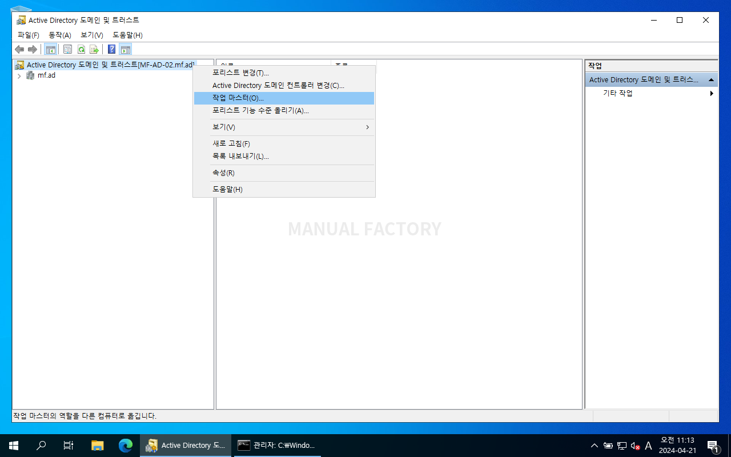Open Task View on the taskbar
The height and width of the screenshot is (457, 731).
click(x=69, y=446)
